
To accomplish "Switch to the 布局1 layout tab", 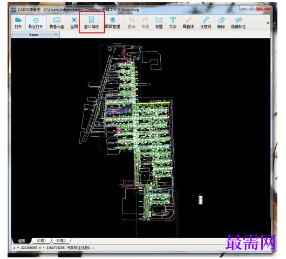I will click(x=42, y=241).
